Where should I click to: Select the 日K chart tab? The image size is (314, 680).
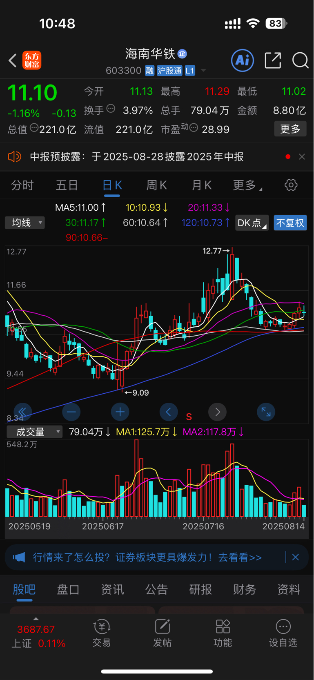[112, 185]
